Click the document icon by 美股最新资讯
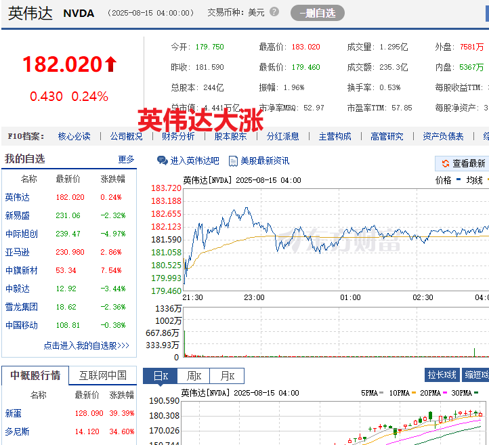 [233, 161]
